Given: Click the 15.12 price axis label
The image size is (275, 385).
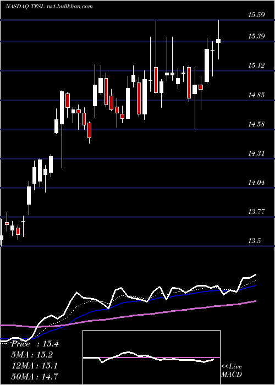Looking at the screenshot, I should 256,65.
